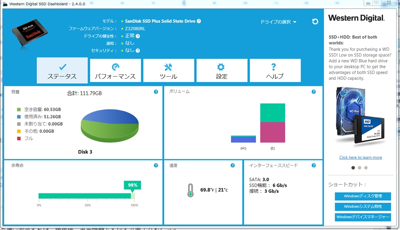Open Windowsディスク管理 shortcut
Screen dimensions: 400x230
[362, 196]
